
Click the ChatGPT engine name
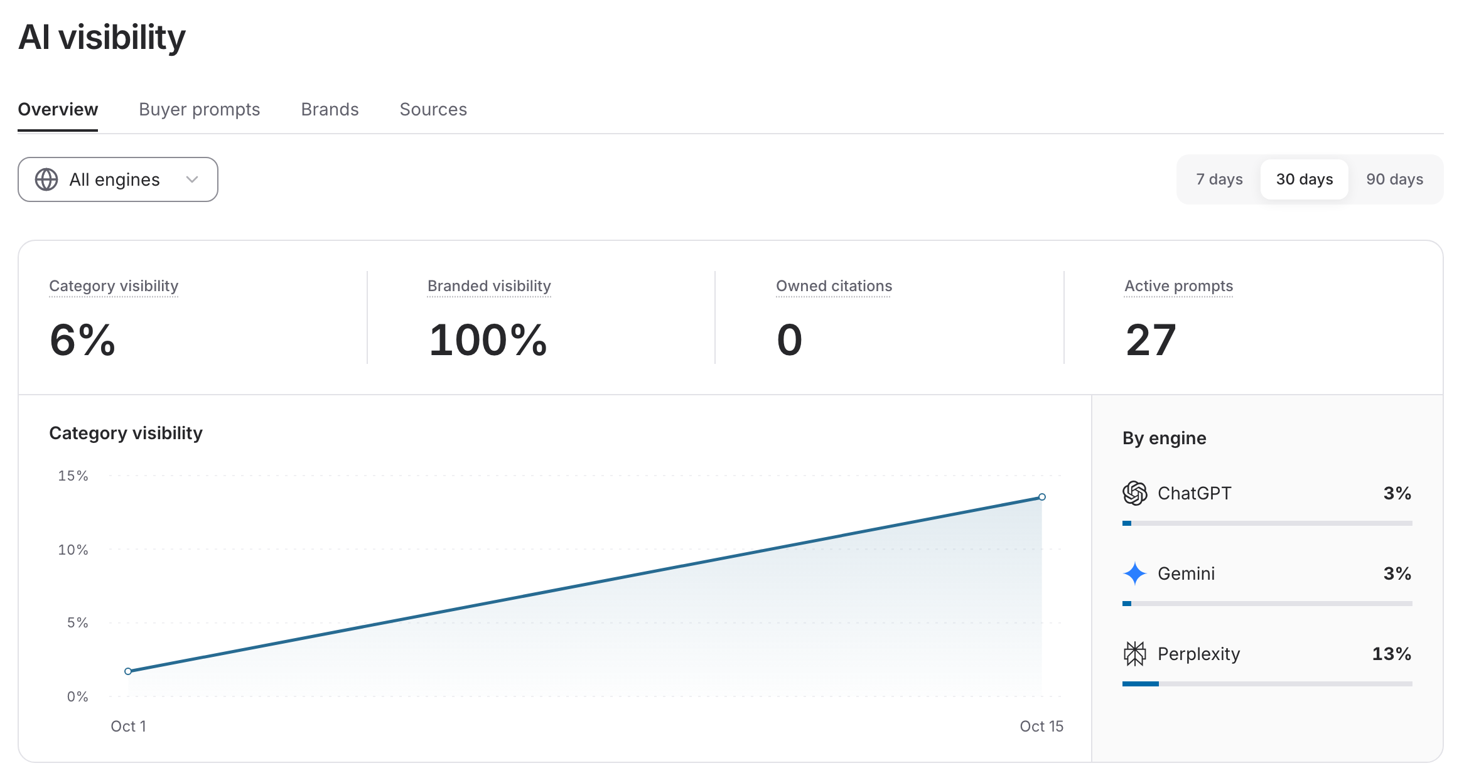[x=1195, y=493]
